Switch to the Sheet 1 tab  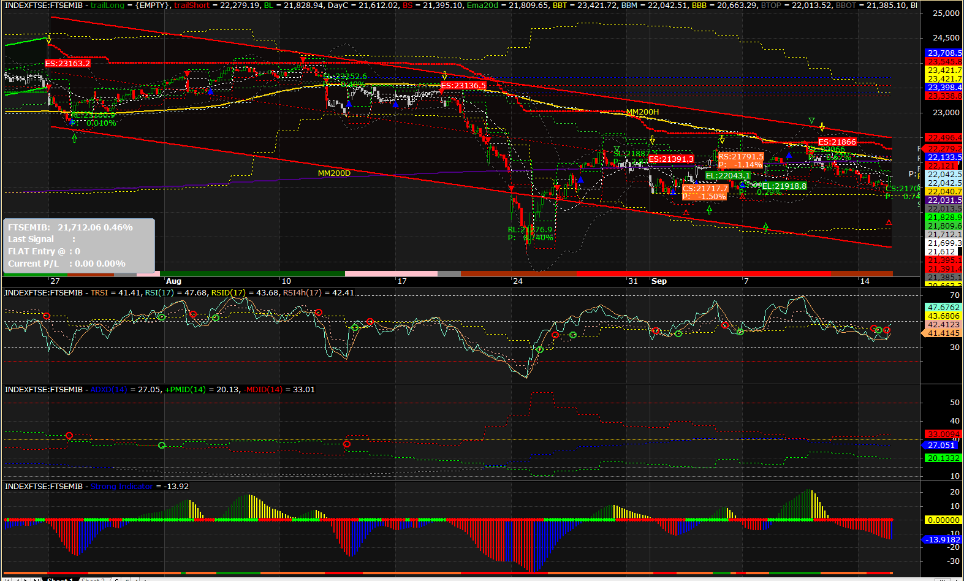(61, 579)
